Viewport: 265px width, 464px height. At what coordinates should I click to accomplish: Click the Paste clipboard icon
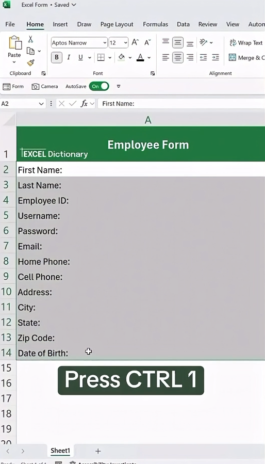coord(14,43)
